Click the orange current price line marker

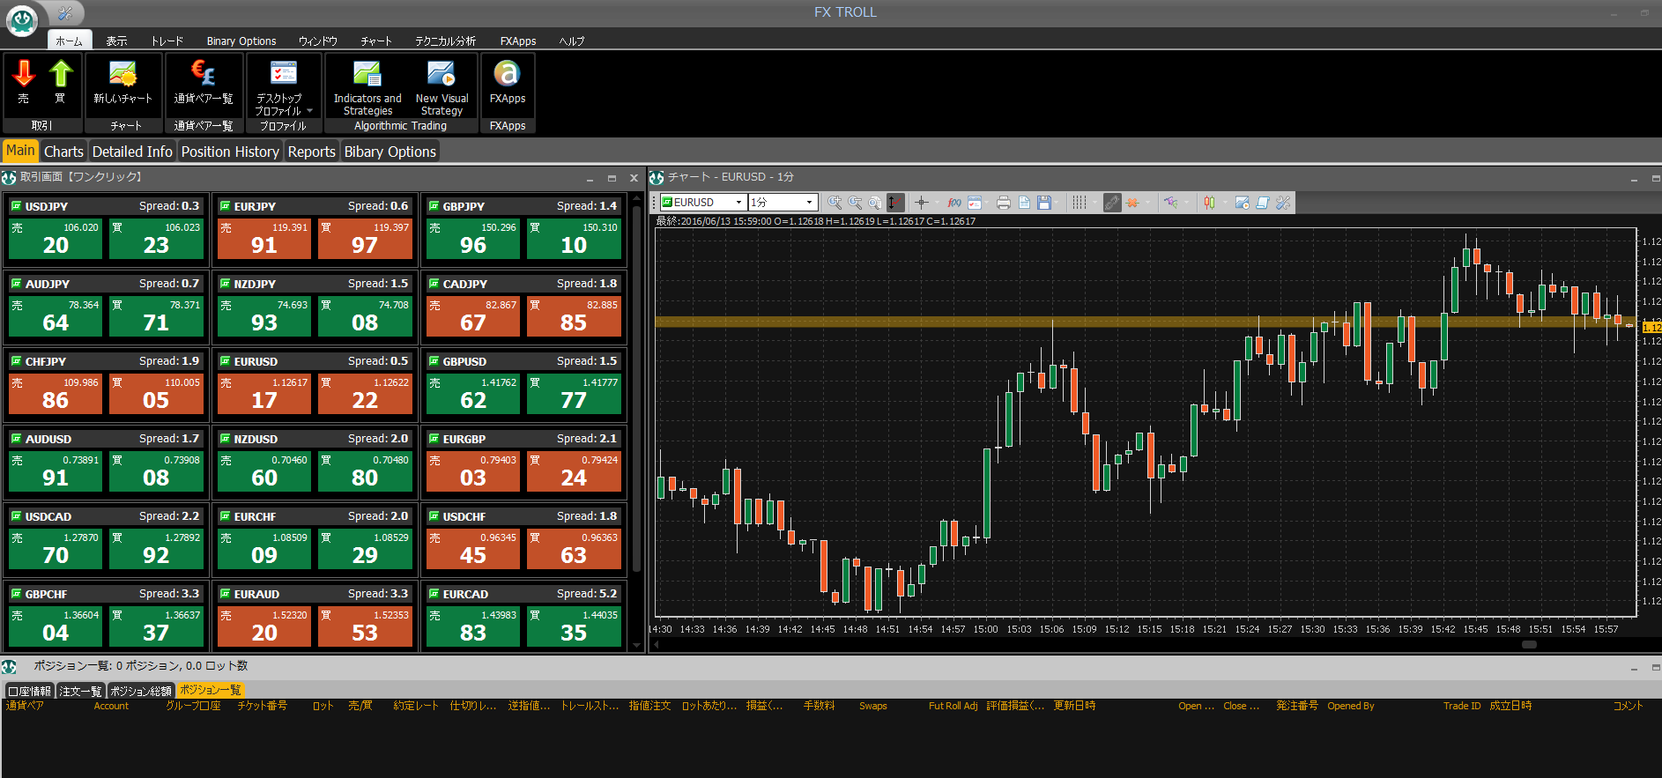pos(1651,327)
